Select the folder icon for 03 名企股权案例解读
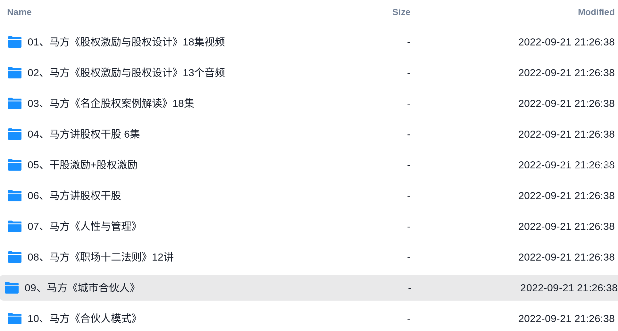Viewport: 618px width, 331px height. [x=15, y=103]
